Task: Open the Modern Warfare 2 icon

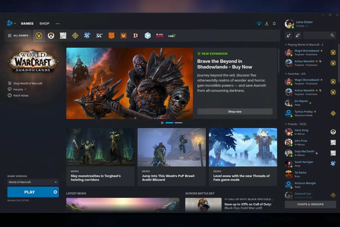Action: [x=172, y=36]
